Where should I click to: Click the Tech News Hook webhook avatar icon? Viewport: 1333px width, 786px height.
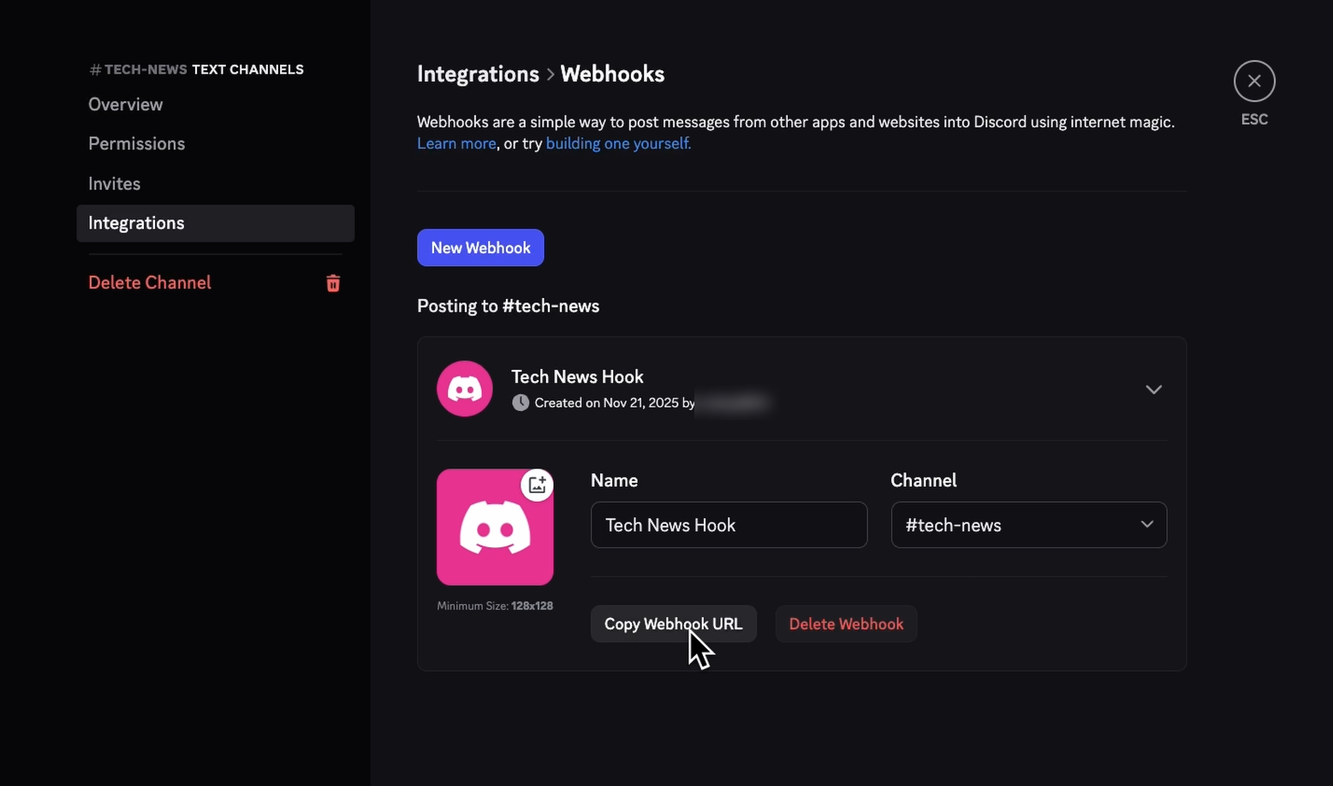tap(464, 388)
